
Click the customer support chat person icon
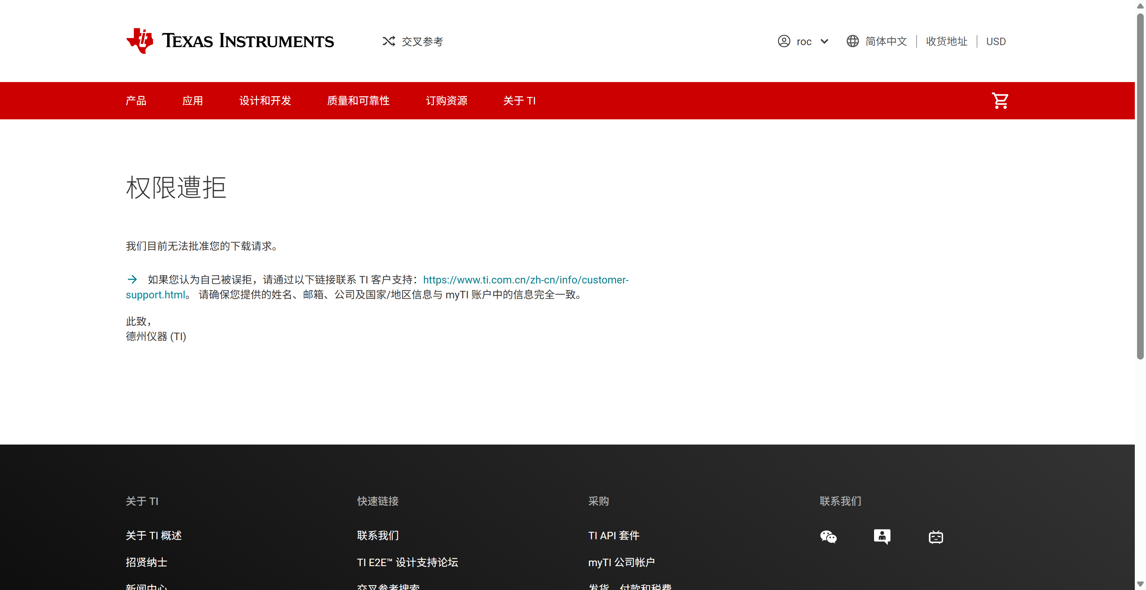tap(882, 536)
